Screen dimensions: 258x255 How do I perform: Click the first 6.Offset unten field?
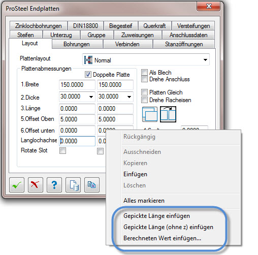tap(77, 131)
